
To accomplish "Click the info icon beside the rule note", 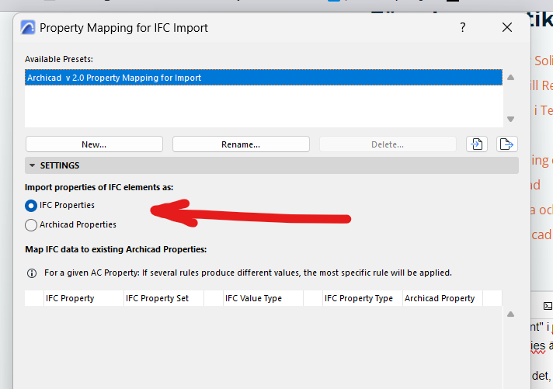I will click(x=32, y=273).
